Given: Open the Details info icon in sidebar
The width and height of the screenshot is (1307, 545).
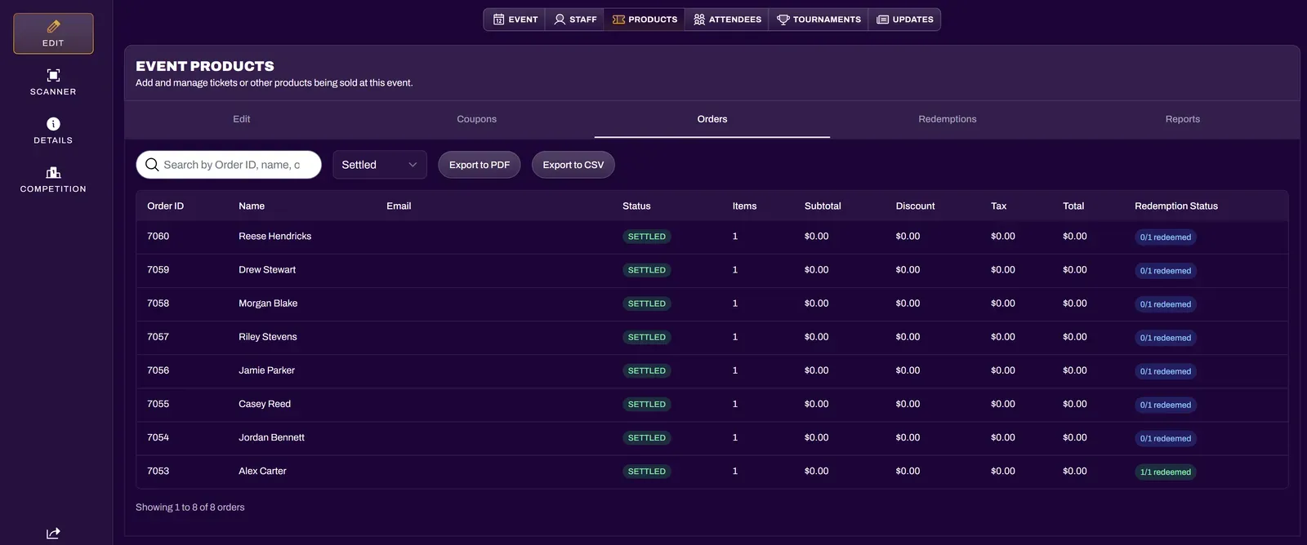Looking at the screenshot, I should 53,124.
